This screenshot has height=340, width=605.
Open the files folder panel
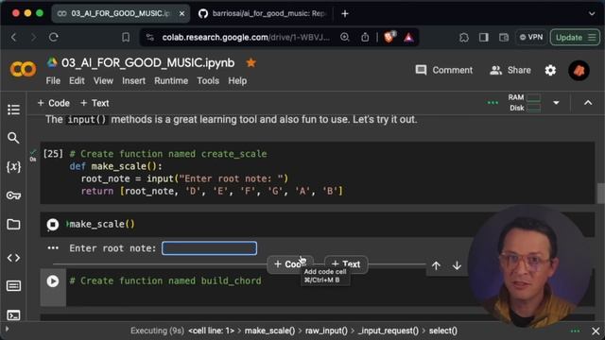click(13, 225)
